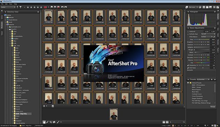The height and width of the screenshot is (127, 220).
Task: Toggle the Sharpening checkbox
Action: coord(188,65)
